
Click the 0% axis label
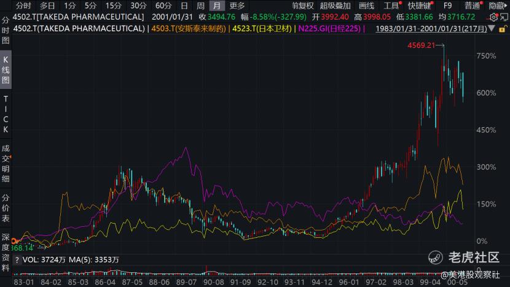482,241
